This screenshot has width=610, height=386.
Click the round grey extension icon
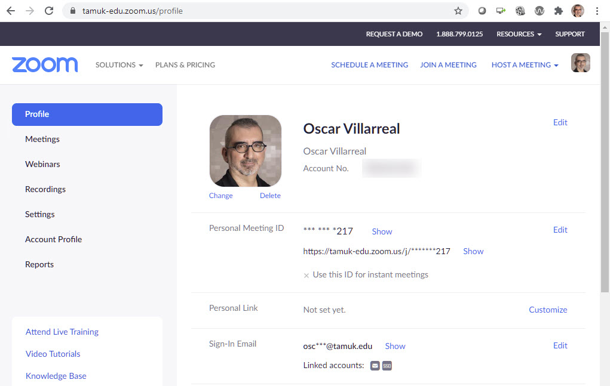(482, 11)
